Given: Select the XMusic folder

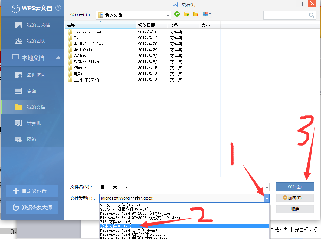Looking at the screenshot, I should [80, 67].
